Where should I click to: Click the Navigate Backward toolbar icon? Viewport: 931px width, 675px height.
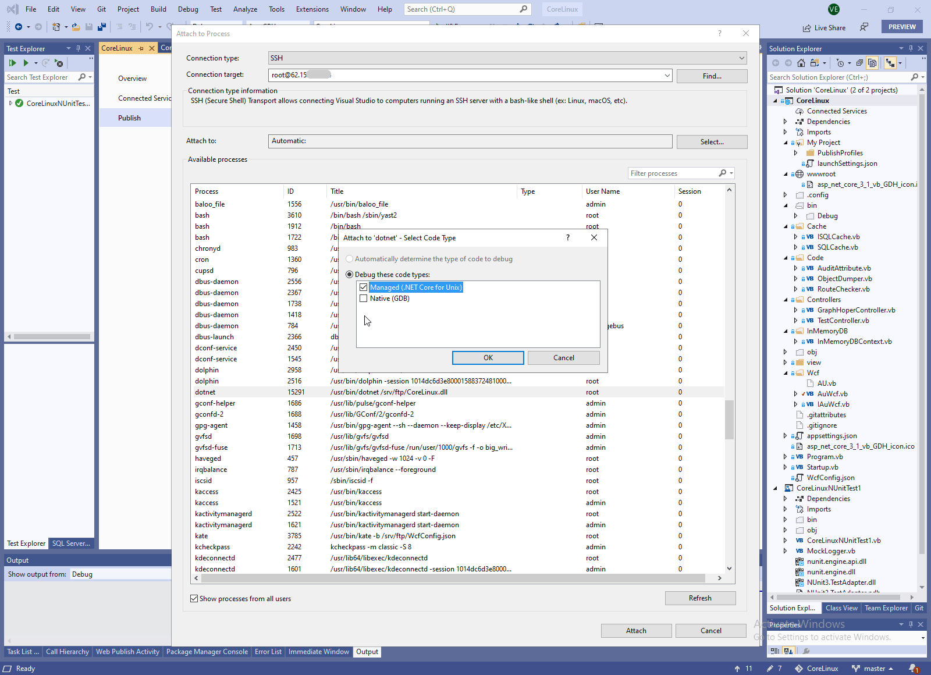19,27
